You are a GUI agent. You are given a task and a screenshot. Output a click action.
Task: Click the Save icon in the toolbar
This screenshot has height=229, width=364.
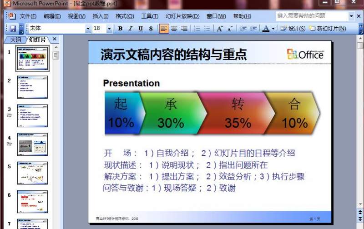[13, 29]
